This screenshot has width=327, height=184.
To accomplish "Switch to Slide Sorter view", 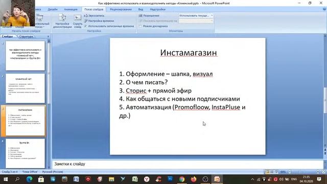I will (x=272, y=172).
